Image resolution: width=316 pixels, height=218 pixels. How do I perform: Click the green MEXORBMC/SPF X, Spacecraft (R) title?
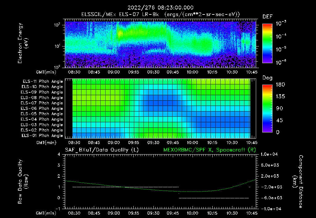[x=210, y=150]
